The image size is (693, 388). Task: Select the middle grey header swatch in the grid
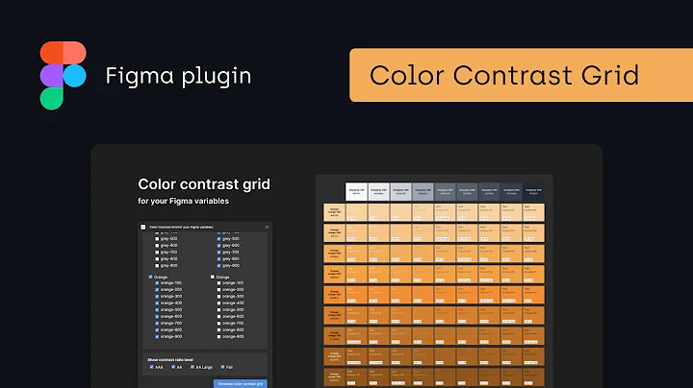point(445,192)
